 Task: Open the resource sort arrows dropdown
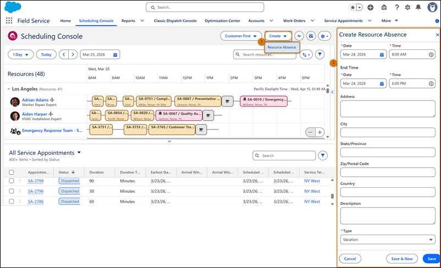(306, 55)
